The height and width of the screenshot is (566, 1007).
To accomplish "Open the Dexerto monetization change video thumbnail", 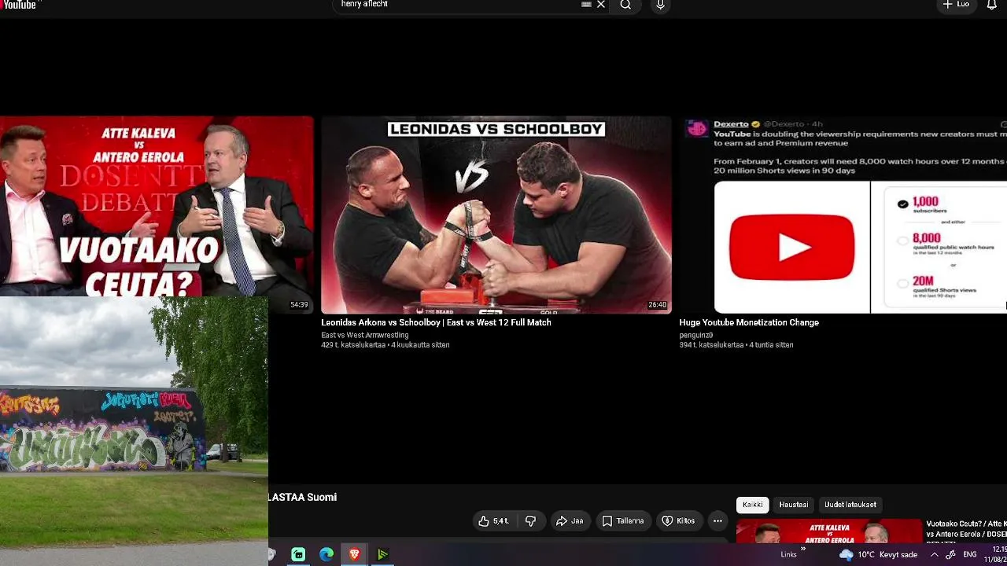I will click(x=843, y=215).
